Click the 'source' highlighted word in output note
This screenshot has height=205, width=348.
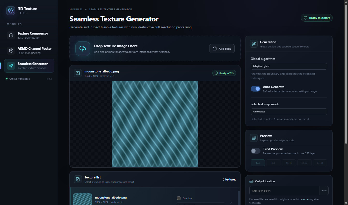(x=305, y=199)
